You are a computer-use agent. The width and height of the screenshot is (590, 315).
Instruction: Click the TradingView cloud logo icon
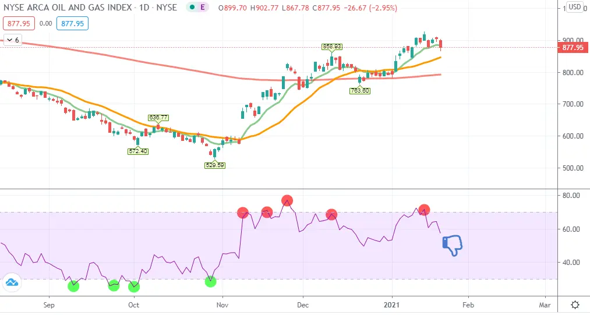click(x=12, y=282)
